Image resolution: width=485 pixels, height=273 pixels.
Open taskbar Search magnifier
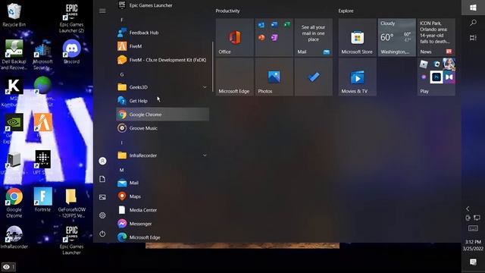[x=473, y=23]
